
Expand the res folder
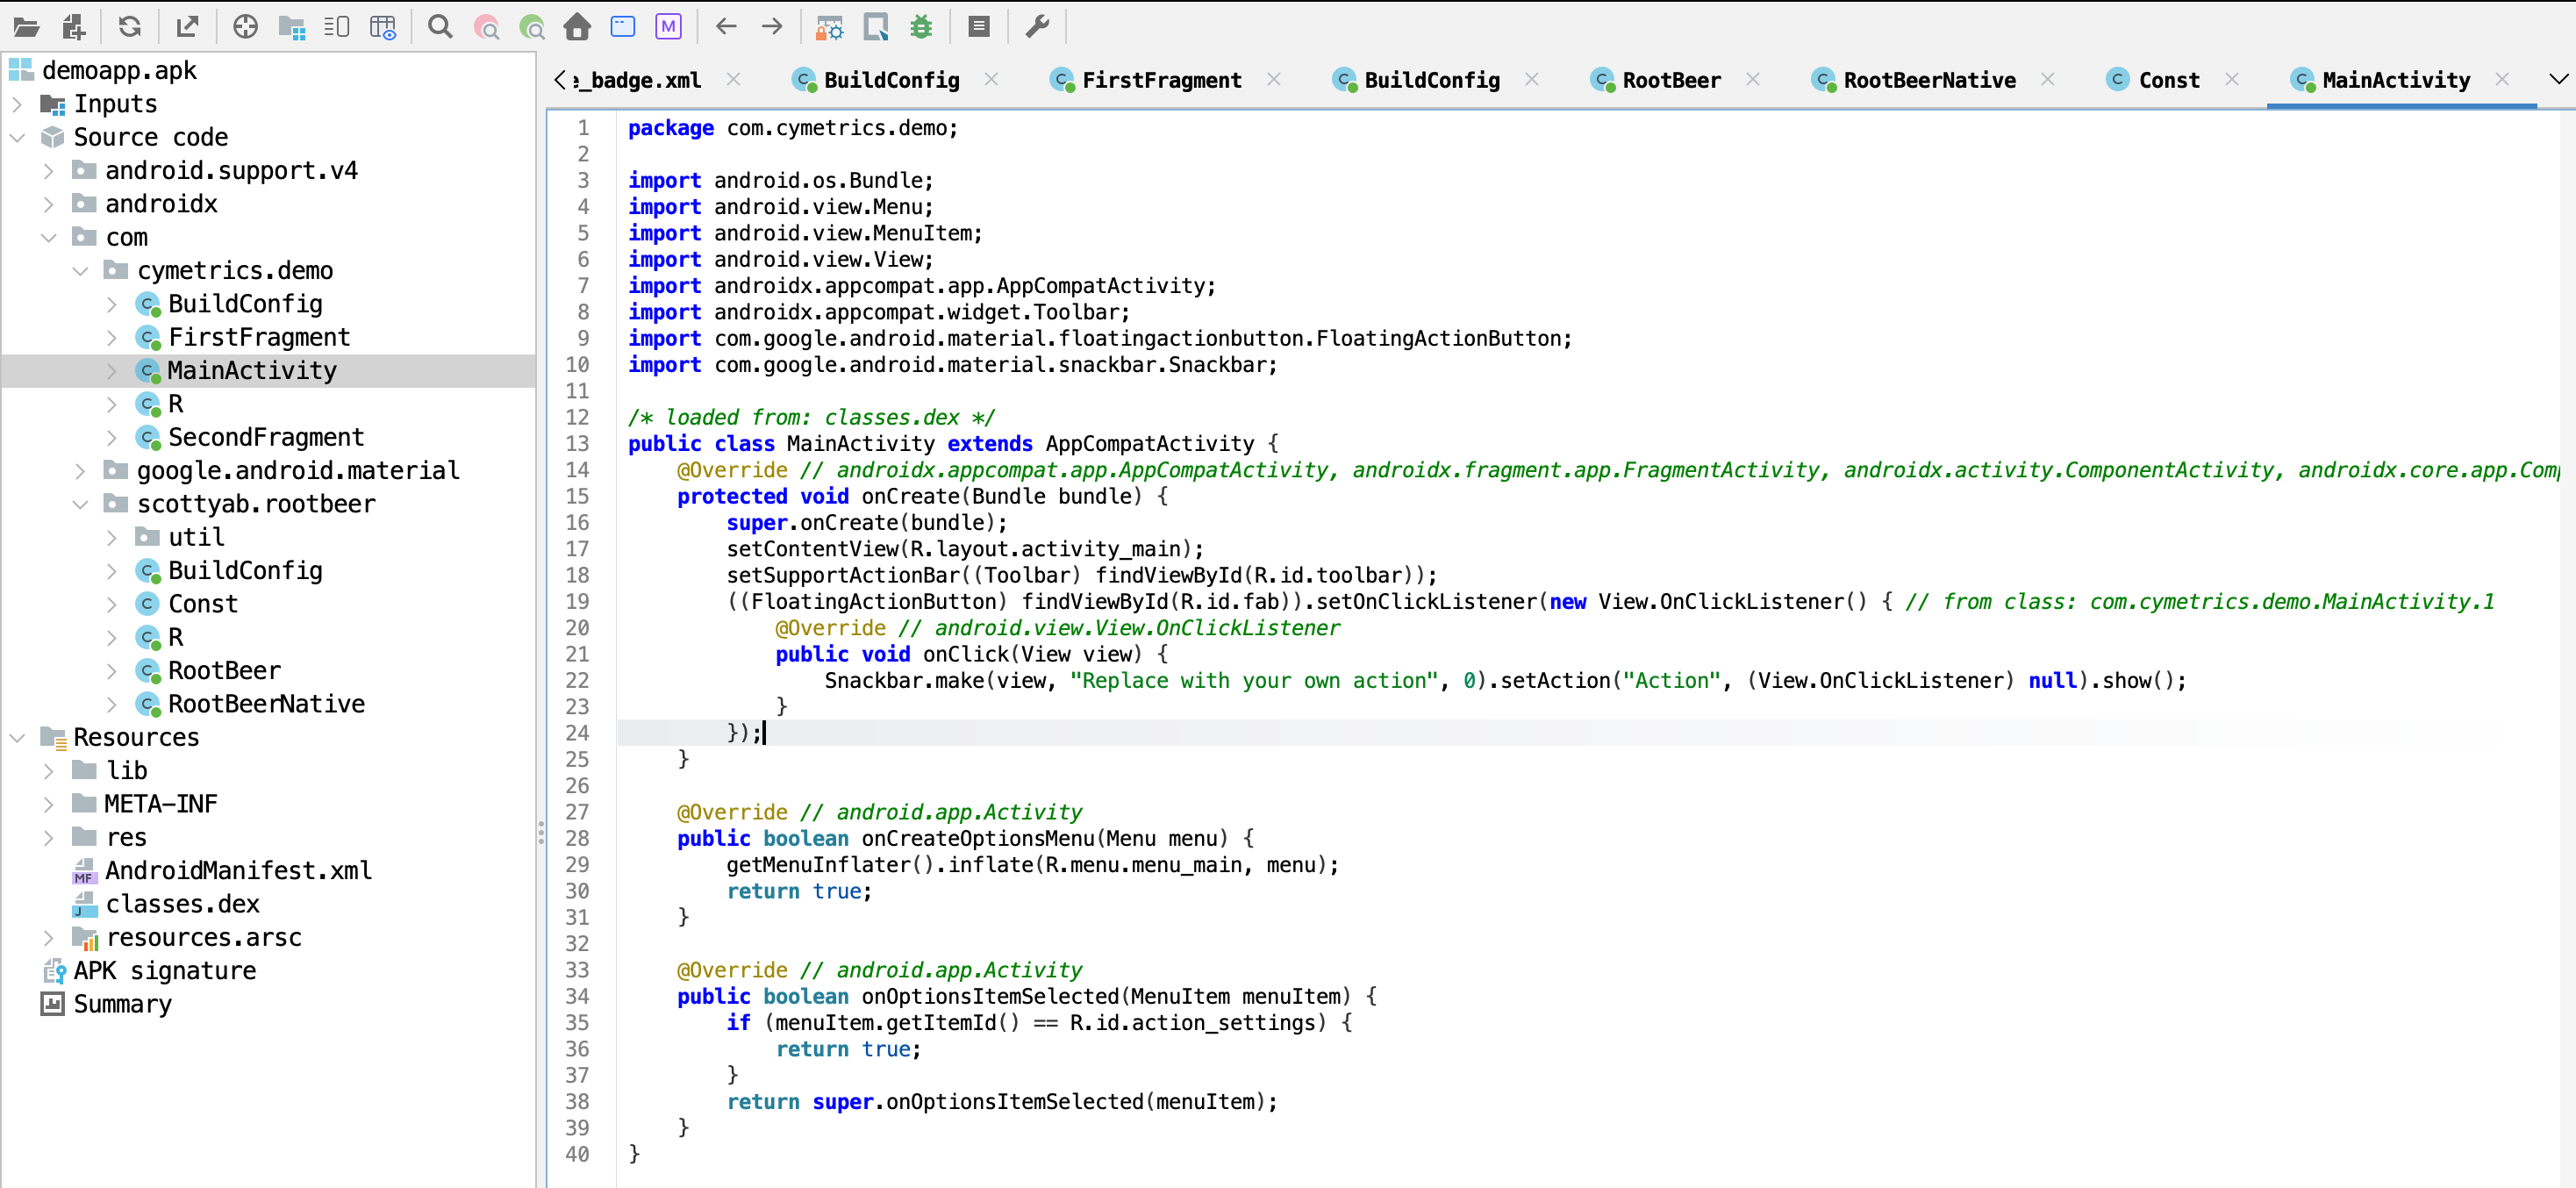pos(49,837)
